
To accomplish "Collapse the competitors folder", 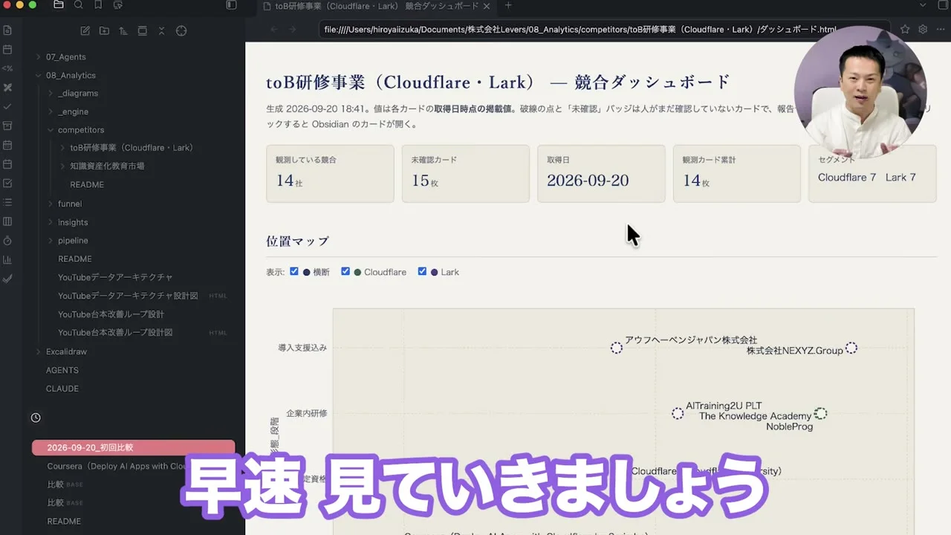I will click(x=81, y=130).
